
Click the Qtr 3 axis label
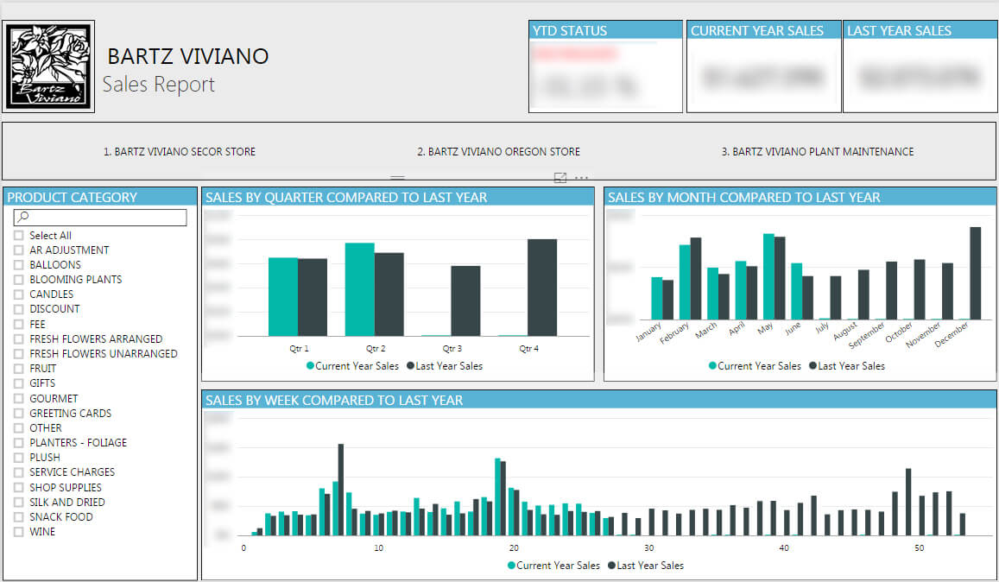pos(452,349)
